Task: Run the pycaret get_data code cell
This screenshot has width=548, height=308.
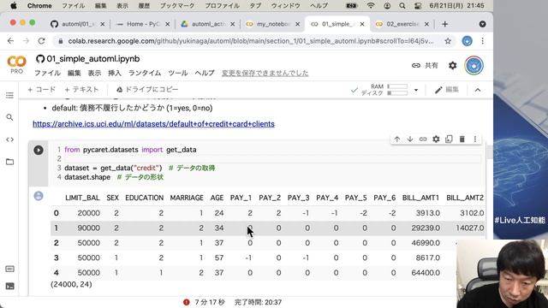Action: coord(39,151)
